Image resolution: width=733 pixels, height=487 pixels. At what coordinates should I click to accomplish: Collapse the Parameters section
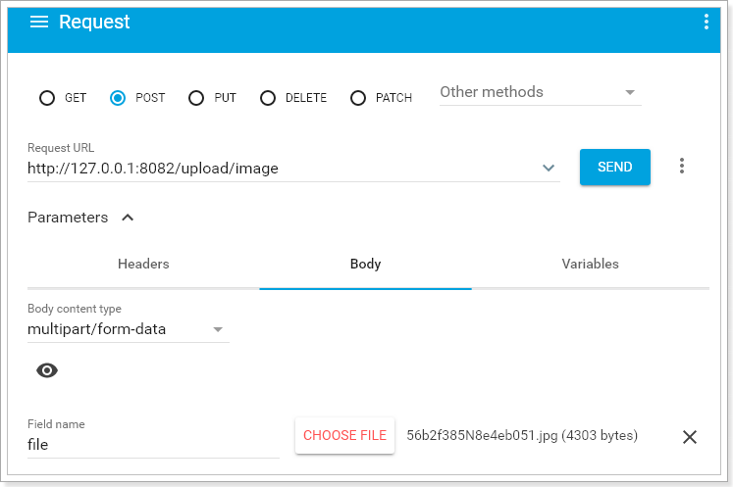pos(128,218)
